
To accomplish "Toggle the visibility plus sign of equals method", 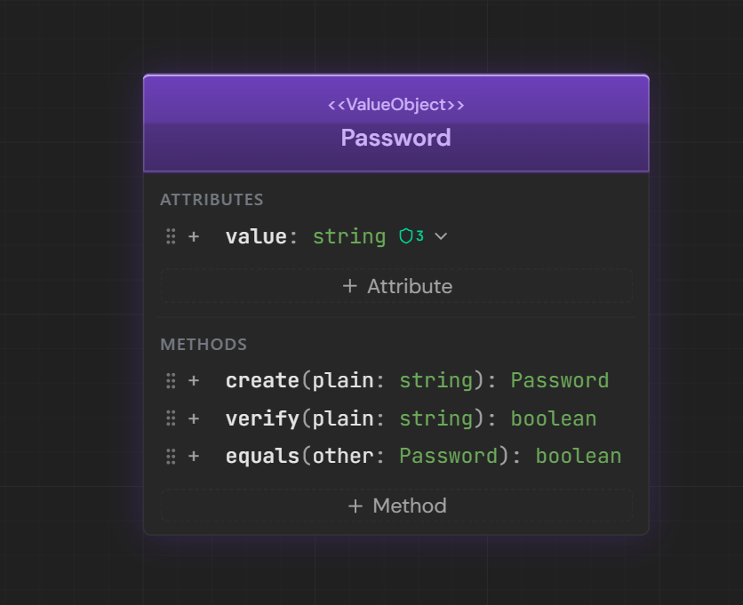I will (194, 456).
